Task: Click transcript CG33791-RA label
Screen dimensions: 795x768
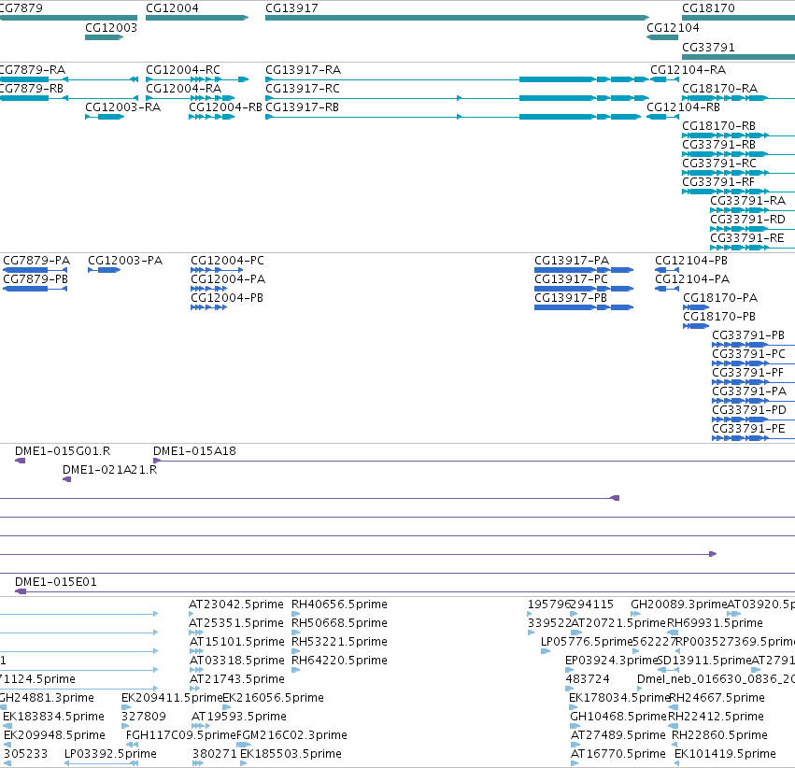Action: pos(748,201)
